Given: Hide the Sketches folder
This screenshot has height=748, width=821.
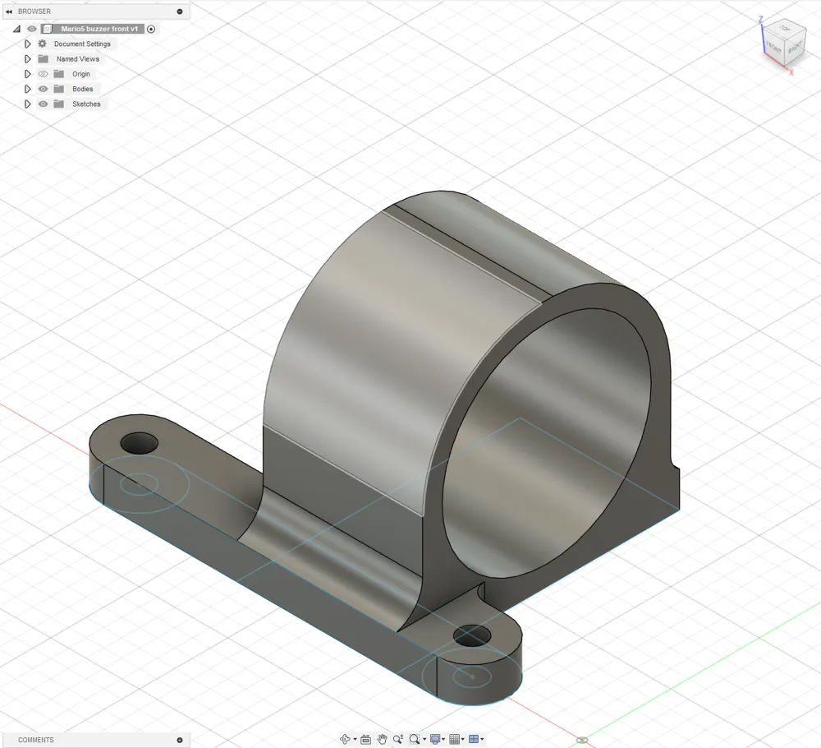Looking at the screenshot, I should point(43,104).
